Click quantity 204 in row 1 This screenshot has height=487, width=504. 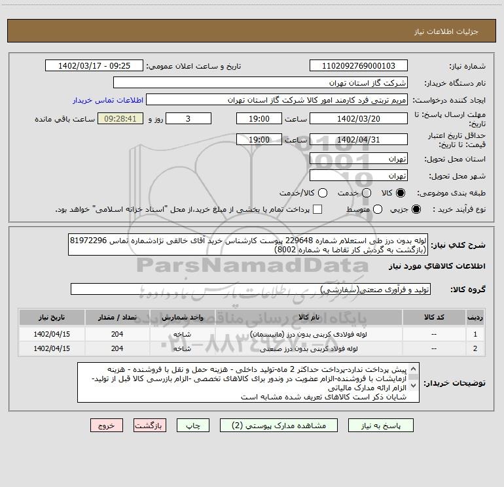click(117, 334)
